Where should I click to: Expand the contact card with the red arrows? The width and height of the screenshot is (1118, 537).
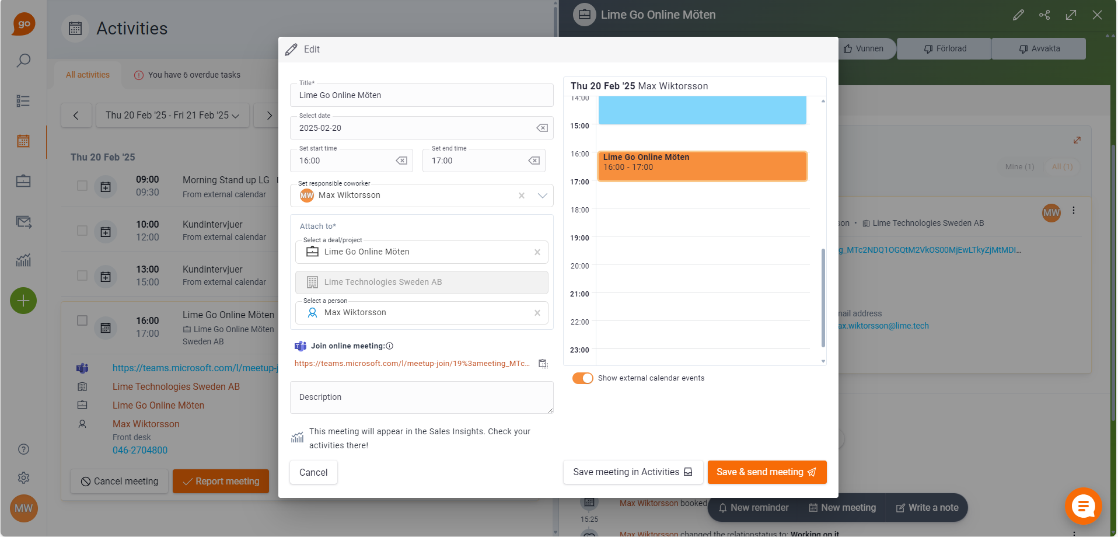(1077, 140)
